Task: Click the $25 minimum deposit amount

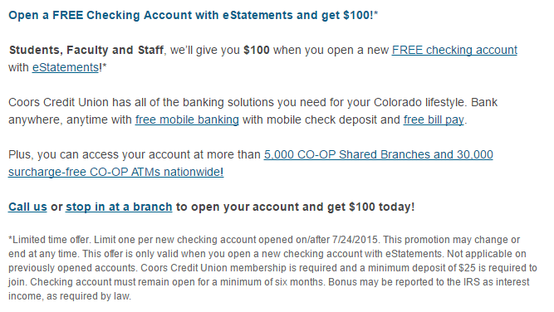Action: tap(467, 268)
